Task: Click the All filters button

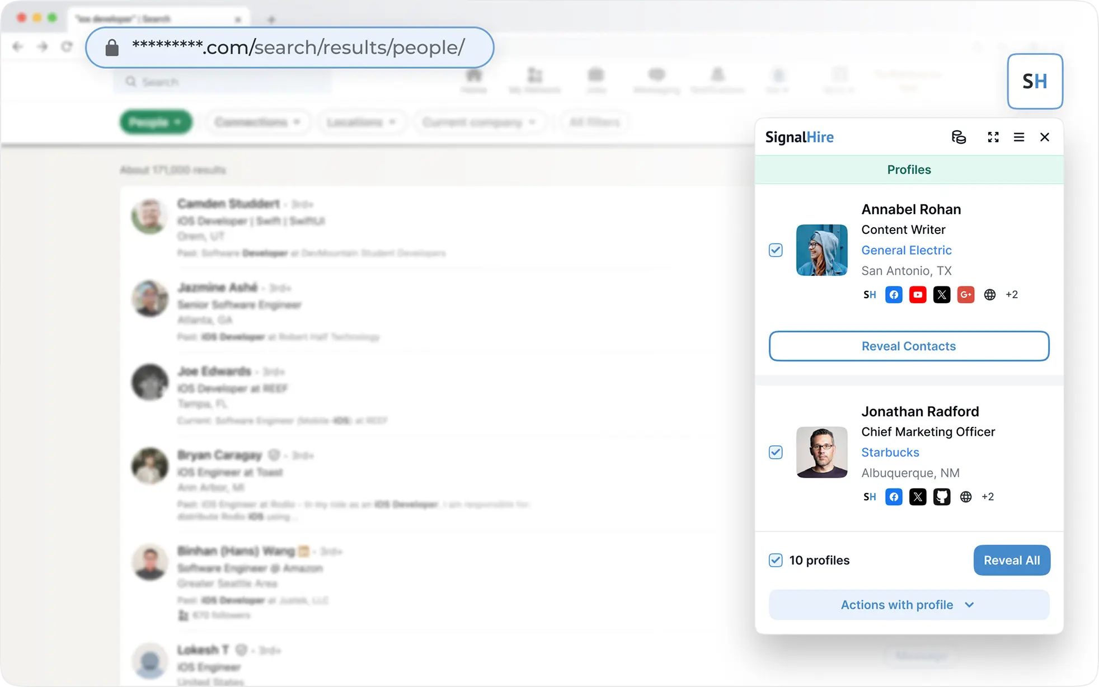Action: pyautogui.click(x=594, y=122)
